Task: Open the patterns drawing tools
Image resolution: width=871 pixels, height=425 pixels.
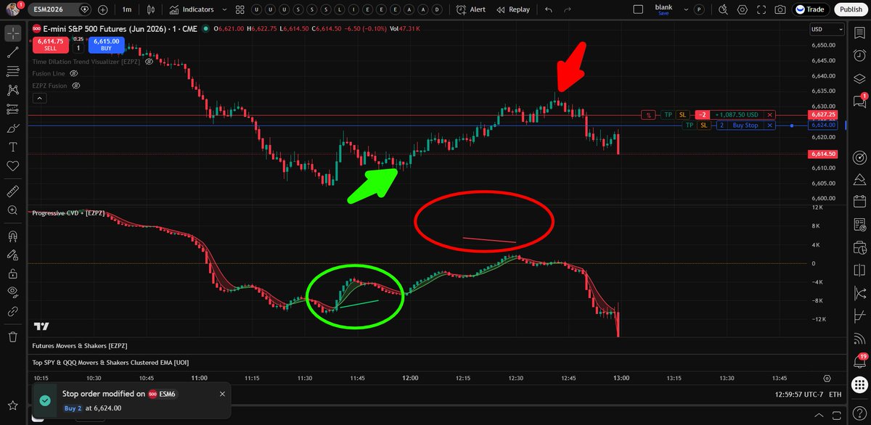Action: (12, 91)
